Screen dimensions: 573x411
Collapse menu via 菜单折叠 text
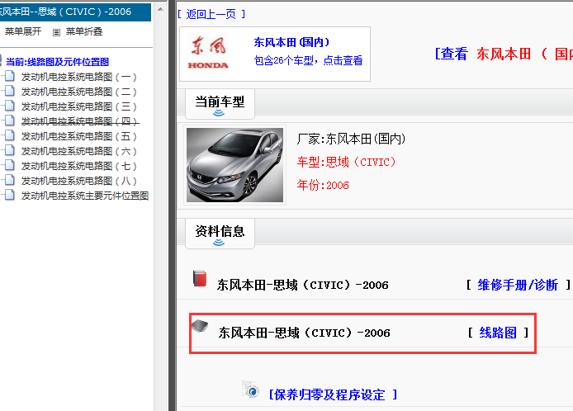click(x=84, y=32)
